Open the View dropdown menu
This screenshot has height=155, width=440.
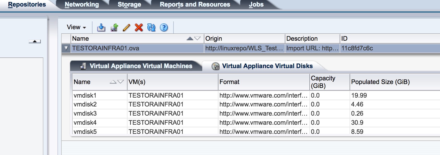(76, 27)
